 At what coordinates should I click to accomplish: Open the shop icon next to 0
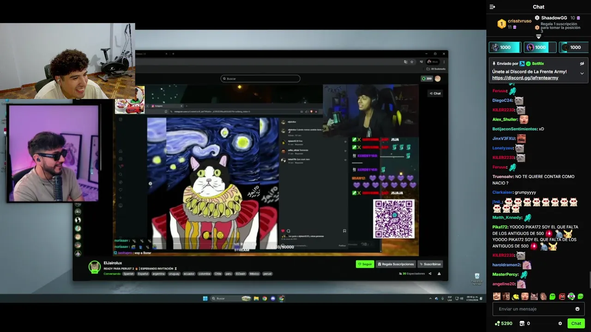coord(522,323)
